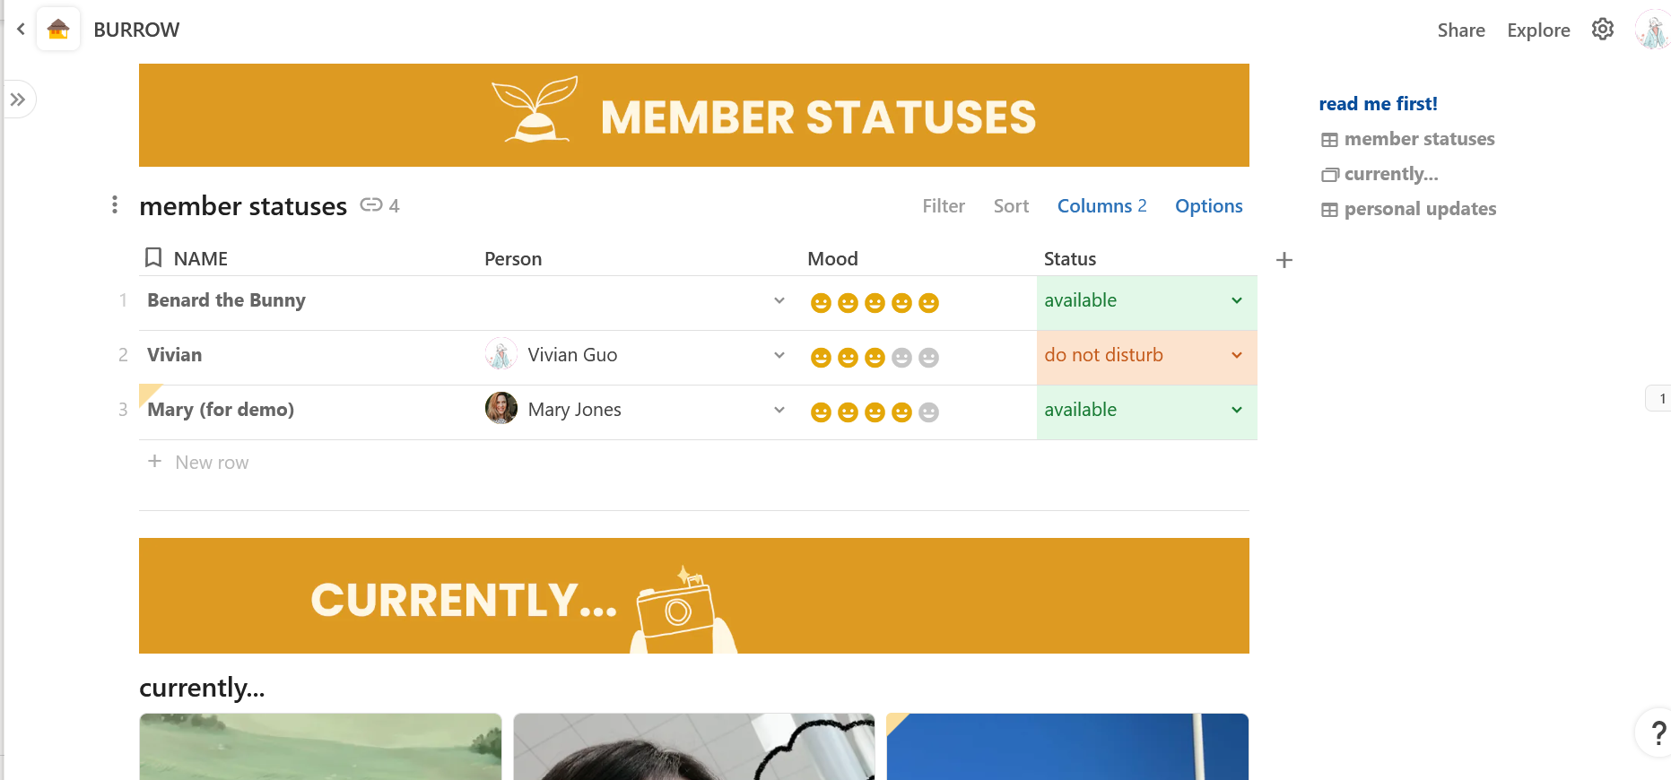Image resolution: width=1671 pixels, height=780 pixels.
Task: Set Benard the Bunny mood to first face
Action: pos(821,303)
